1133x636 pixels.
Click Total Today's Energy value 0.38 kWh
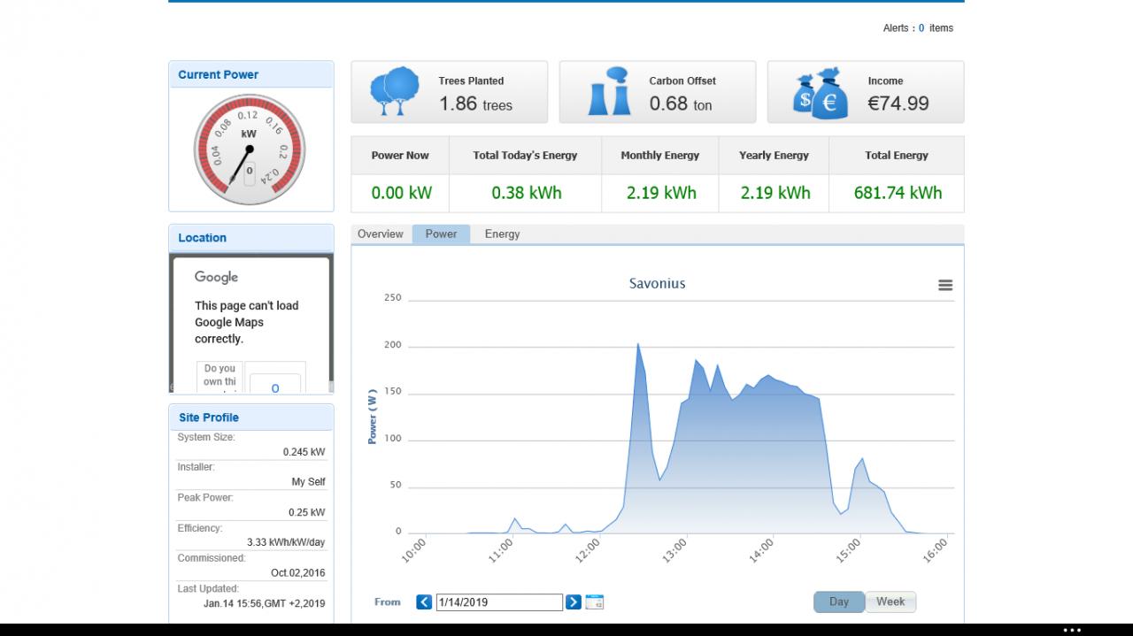click(527, 193)
